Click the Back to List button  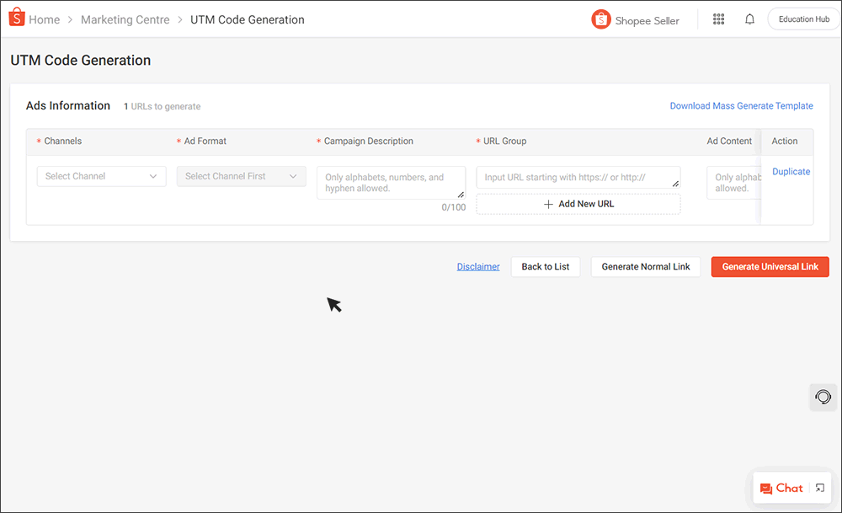click(545, 266)
